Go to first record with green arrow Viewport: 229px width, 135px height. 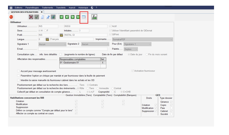pos(61,17)
